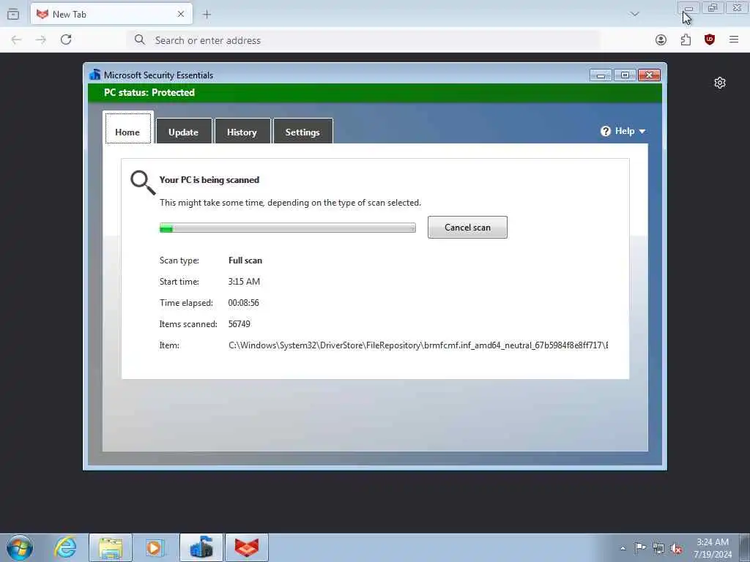Select the Home tab
The width and height of the screenshot is (750, 562).
point(127,129)
